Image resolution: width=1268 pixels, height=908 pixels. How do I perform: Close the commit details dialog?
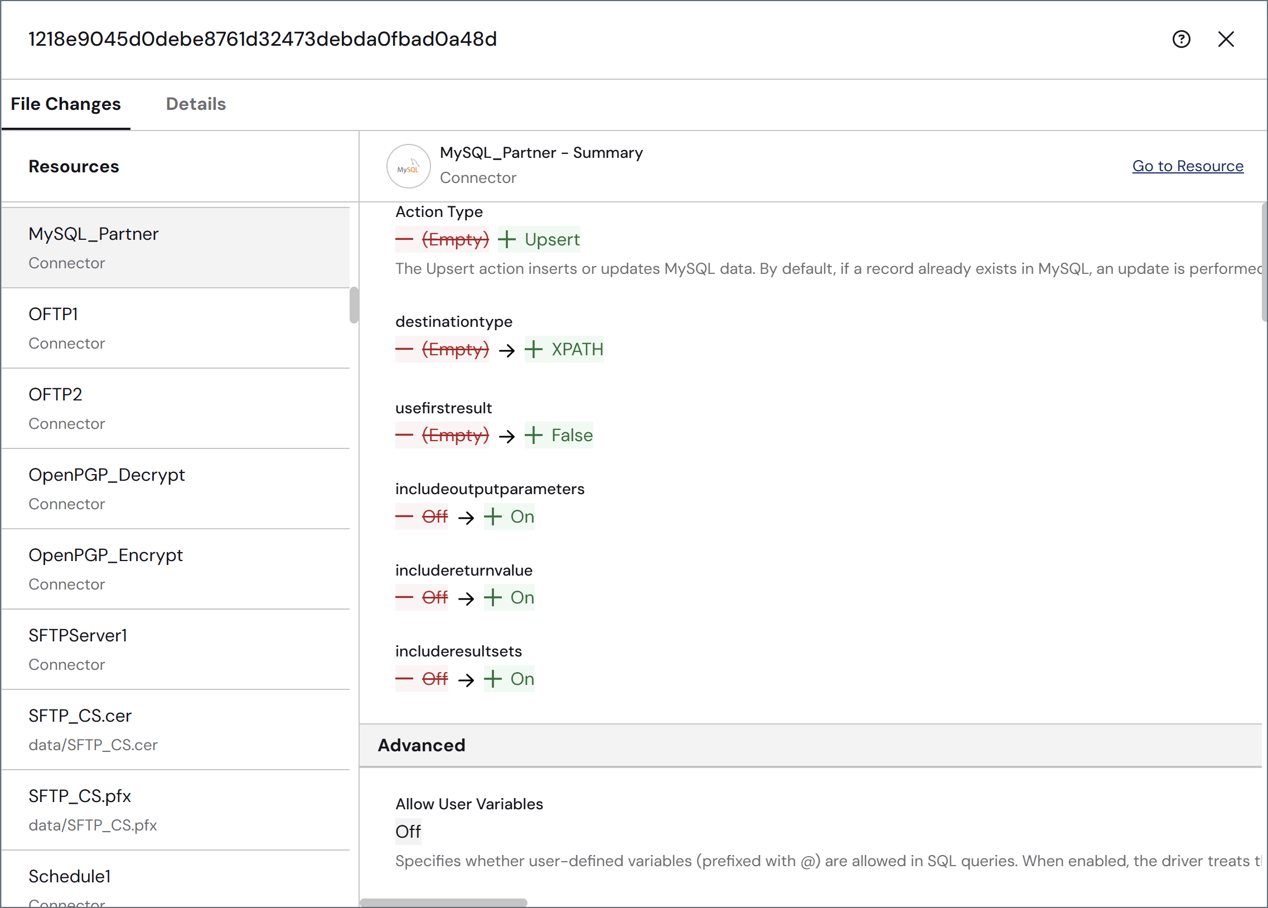point(1226,39)
